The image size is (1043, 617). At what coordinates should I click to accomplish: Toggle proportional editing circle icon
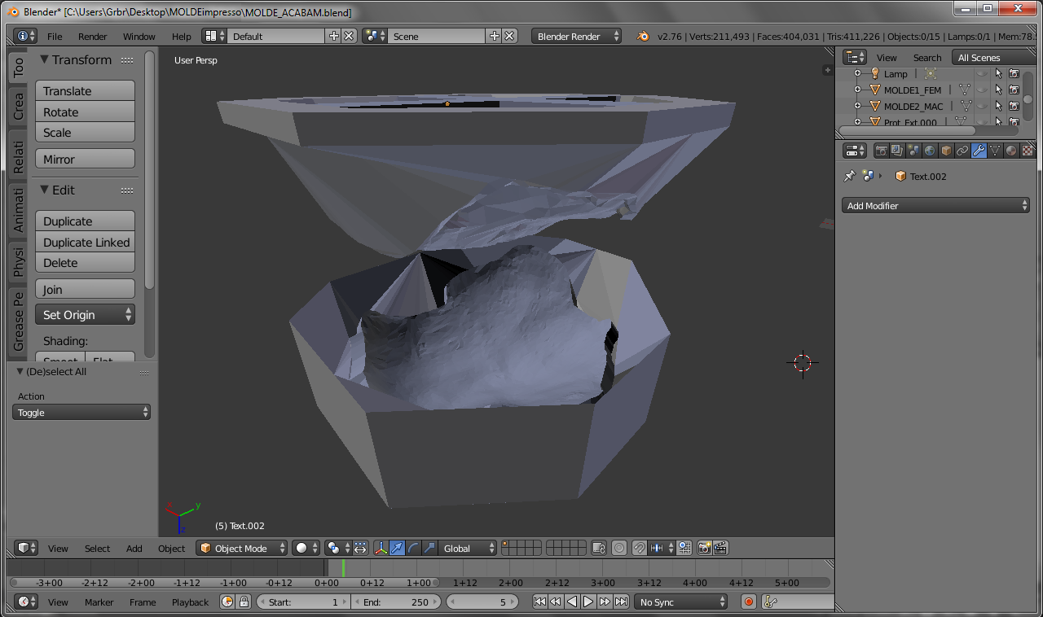pos(619,549)
